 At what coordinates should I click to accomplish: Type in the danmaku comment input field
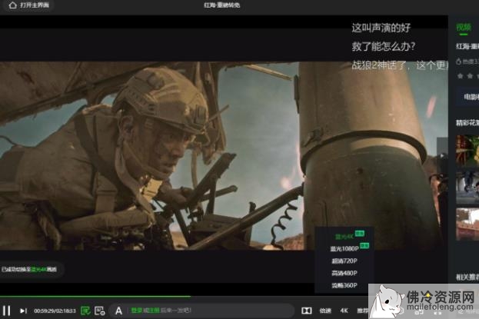point(223,311)
